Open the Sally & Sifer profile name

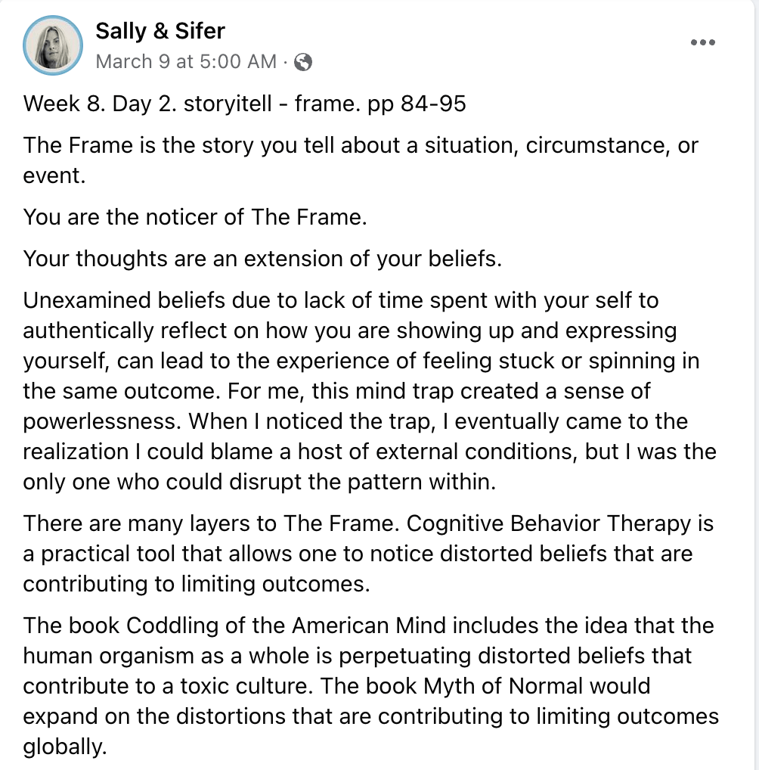tap(160, 31)
